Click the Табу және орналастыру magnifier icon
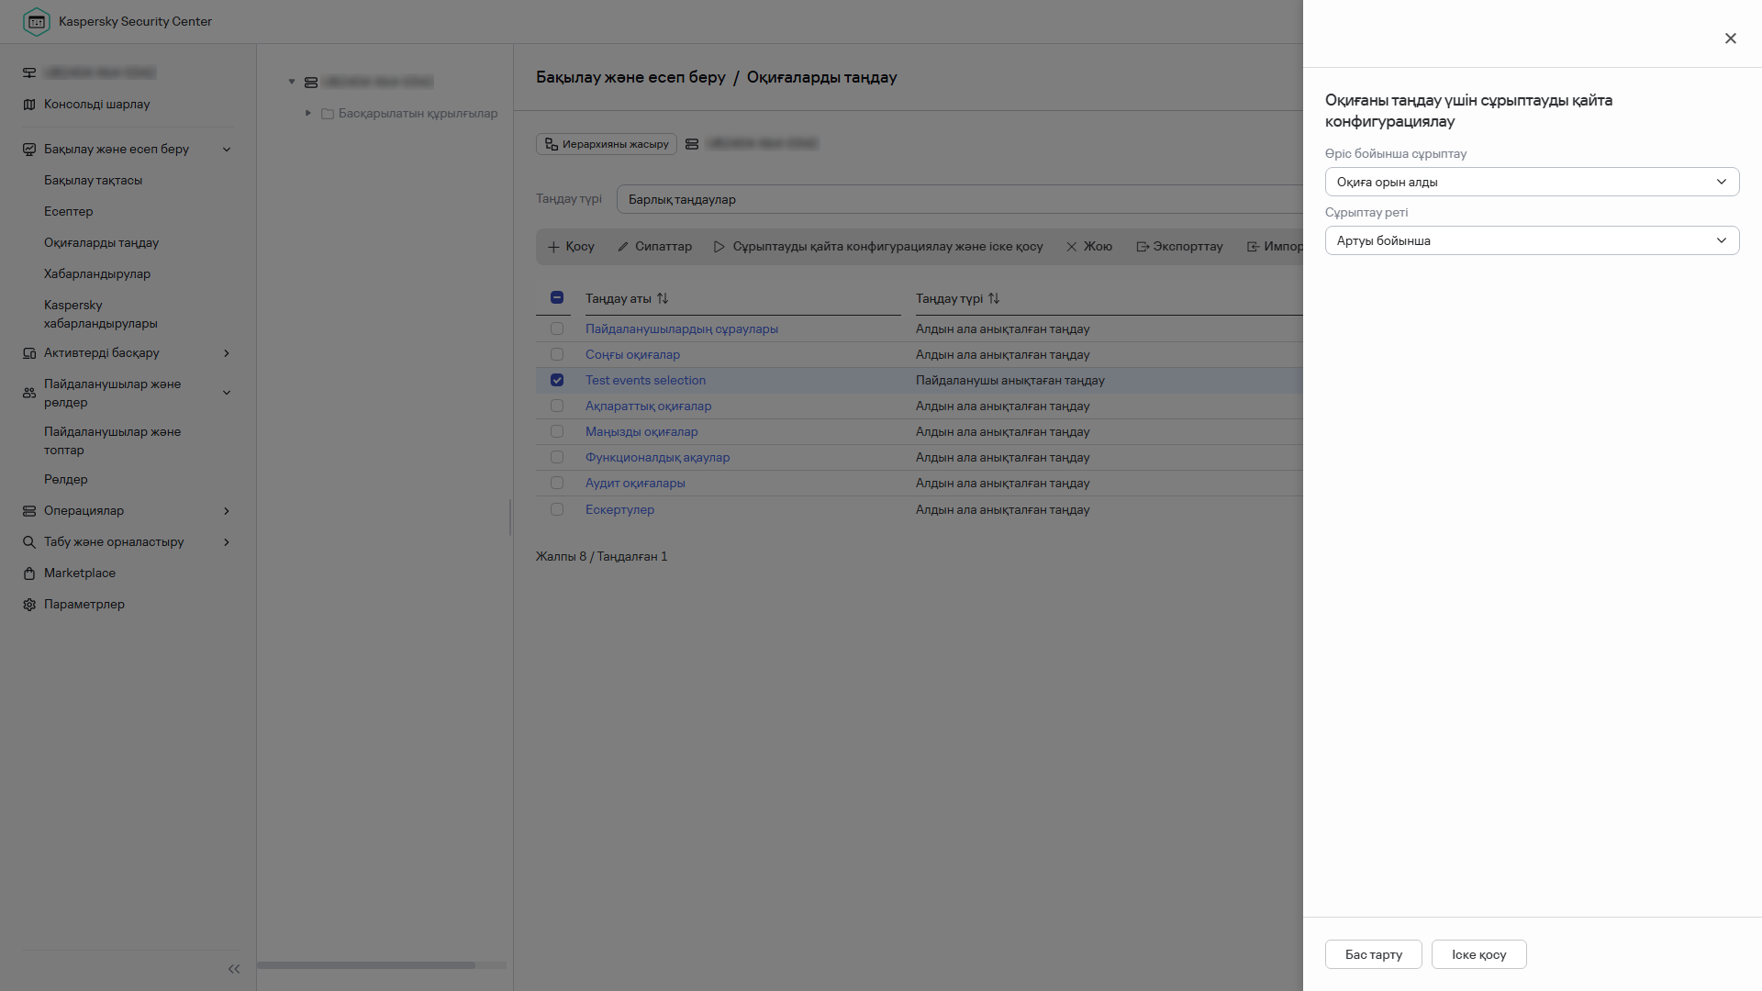This screenshot has width=1762, height=991. pyautogui.click(x=29, y=542)
